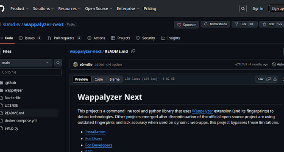Click the 'Files' panel heading text
The width and height of the screenshot is (284, 152).
(x=7, y=52)
